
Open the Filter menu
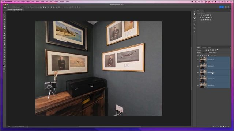(43, 1)
